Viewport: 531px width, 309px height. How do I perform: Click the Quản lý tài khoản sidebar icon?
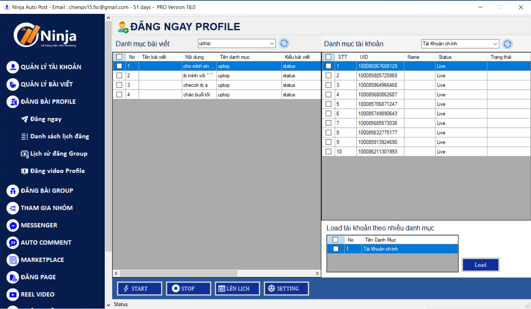tap(13, 67)
